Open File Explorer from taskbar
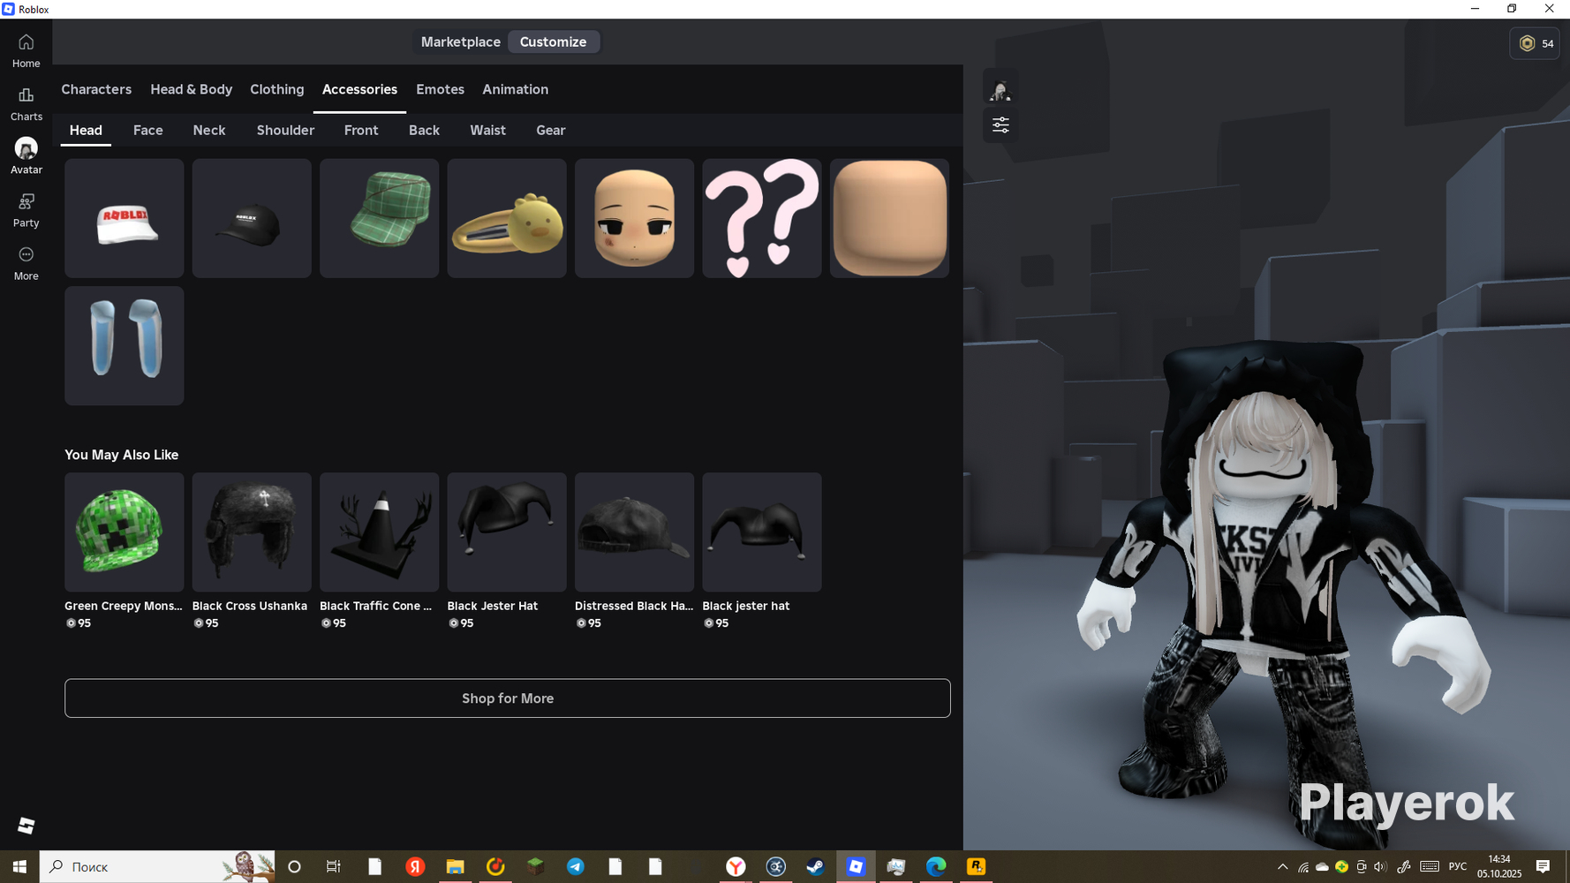The height and width of the screenshot is (883, 1570). point(455,867)
